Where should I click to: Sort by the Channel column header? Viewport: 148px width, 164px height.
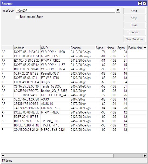(83, 48)
